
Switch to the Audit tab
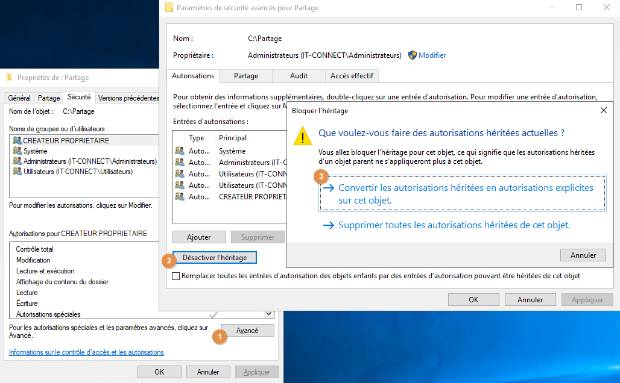pos(299,75)
